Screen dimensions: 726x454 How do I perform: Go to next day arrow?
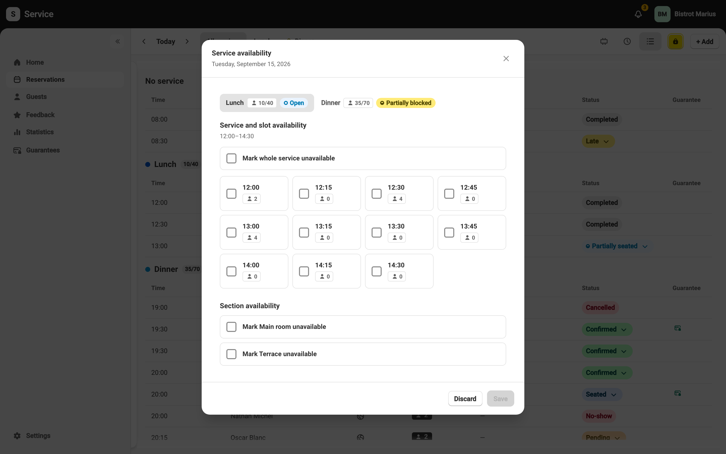tap(187, 41)
